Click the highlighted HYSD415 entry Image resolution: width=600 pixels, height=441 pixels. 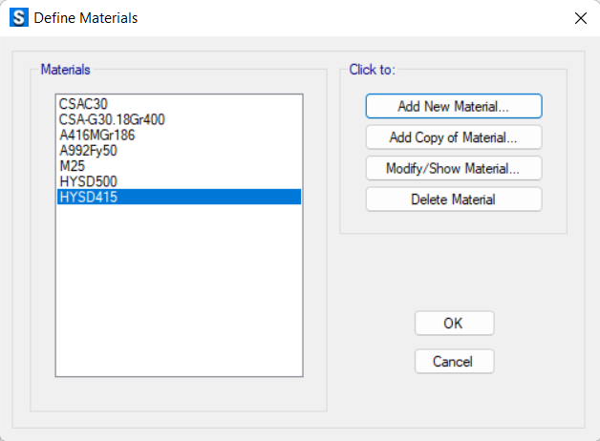[x=179, y=197]
